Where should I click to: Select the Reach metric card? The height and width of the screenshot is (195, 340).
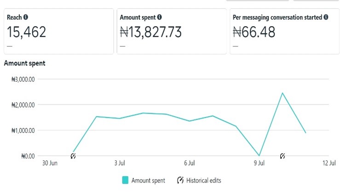(58, 31)
